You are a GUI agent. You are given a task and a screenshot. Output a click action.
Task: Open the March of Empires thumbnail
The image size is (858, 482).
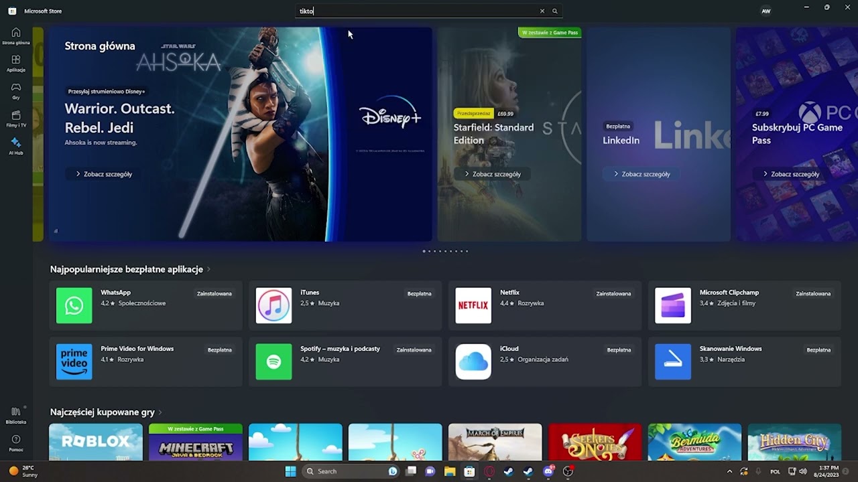495,442
